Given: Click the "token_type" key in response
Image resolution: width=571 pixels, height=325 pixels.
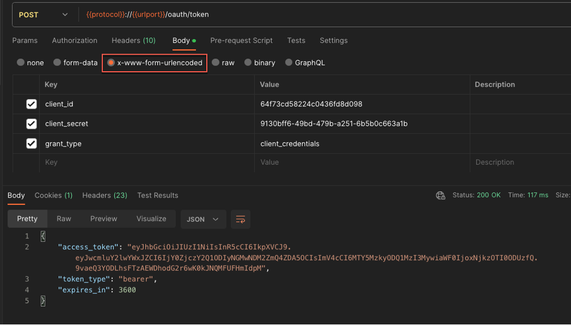Looking at the screenshot, I should (x=84, y=279).
